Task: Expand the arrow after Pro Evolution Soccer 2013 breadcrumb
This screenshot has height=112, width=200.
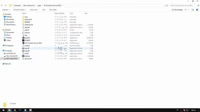Action: click(x=62, y=6)
